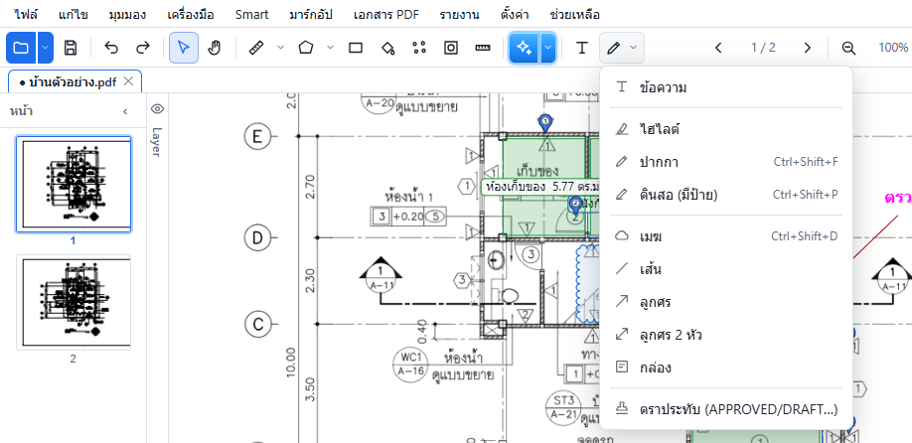Select the text T tool in toolbar
The height and width of the screenshot is (443, 912).
pos(581,48)
